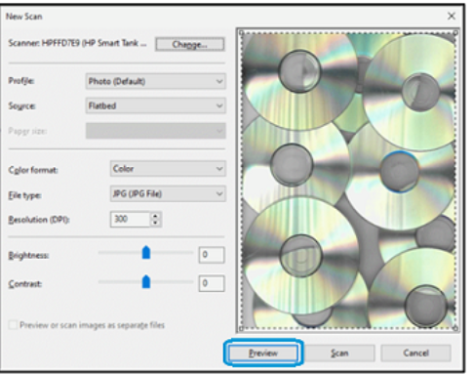Toggle Preview or scan images as separate files
The width and height of the screenshot is (473, 375).
coord(13,325)
